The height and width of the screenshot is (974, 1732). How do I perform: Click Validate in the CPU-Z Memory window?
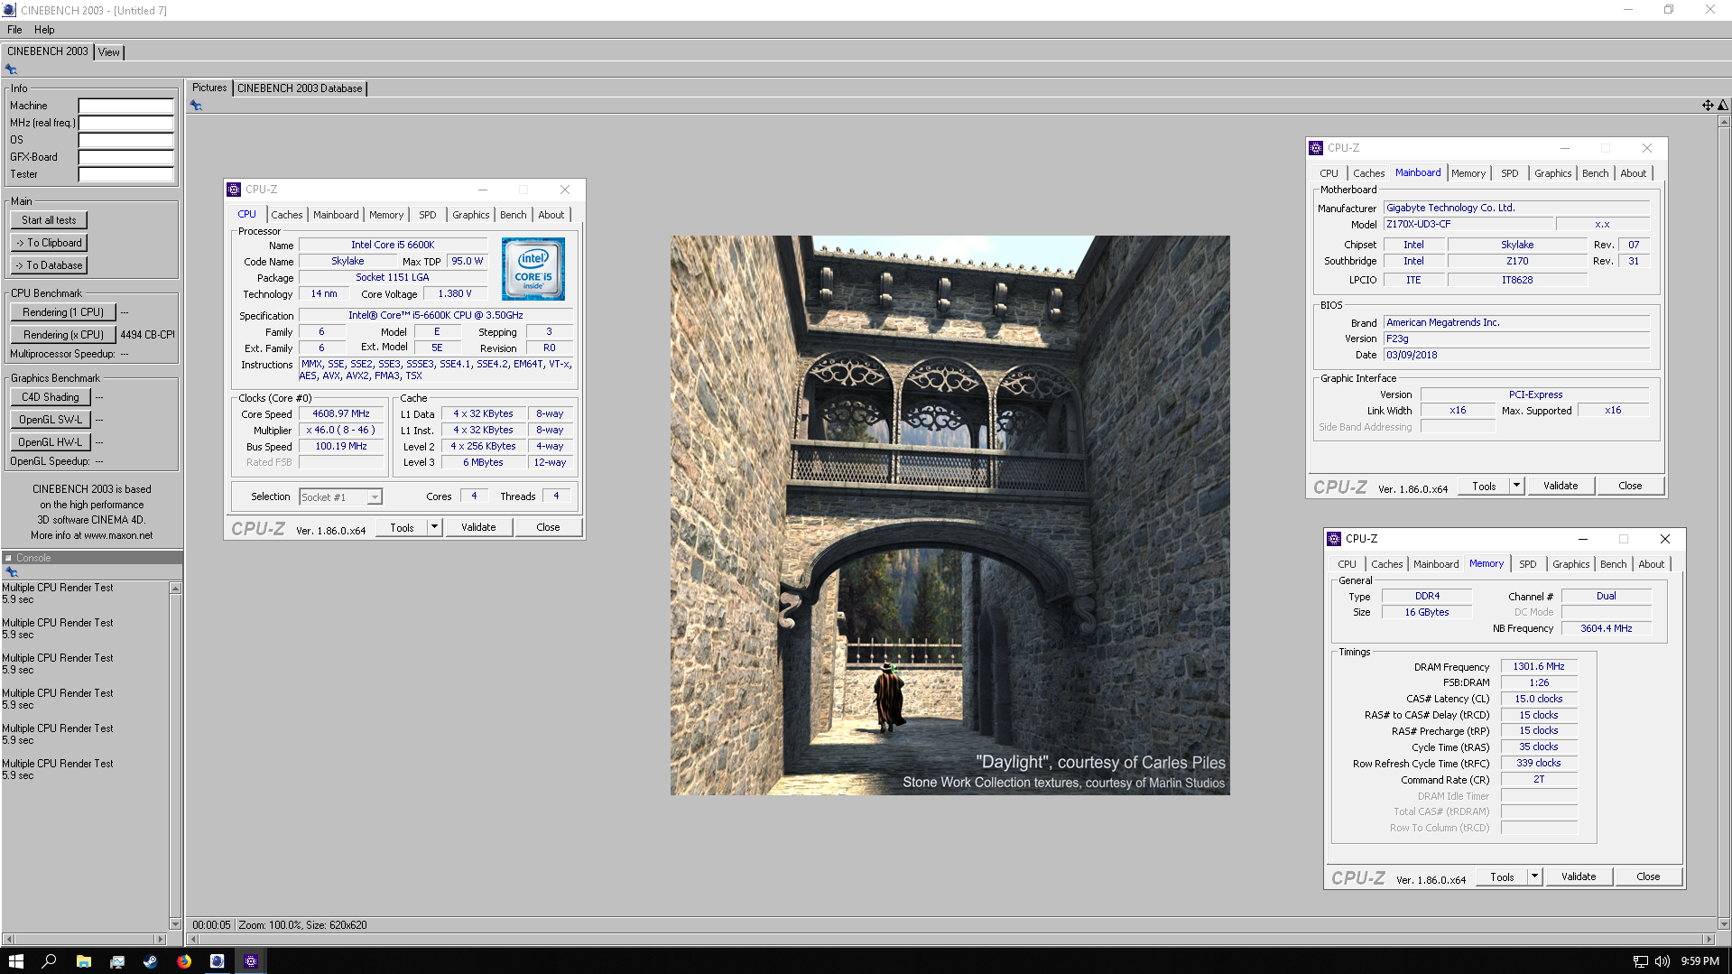1579,877
